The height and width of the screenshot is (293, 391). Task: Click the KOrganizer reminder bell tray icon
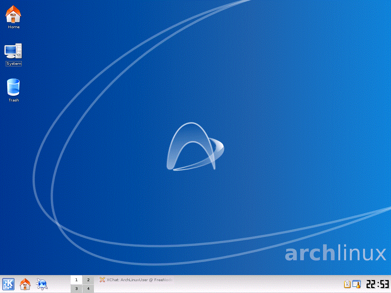click(x=357, y=284)
